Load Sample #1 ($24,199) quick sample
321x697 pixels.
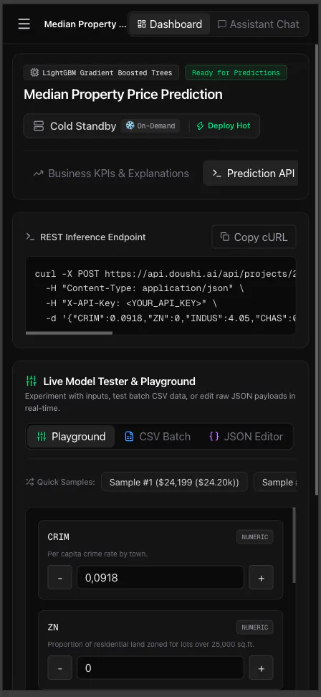174,482
